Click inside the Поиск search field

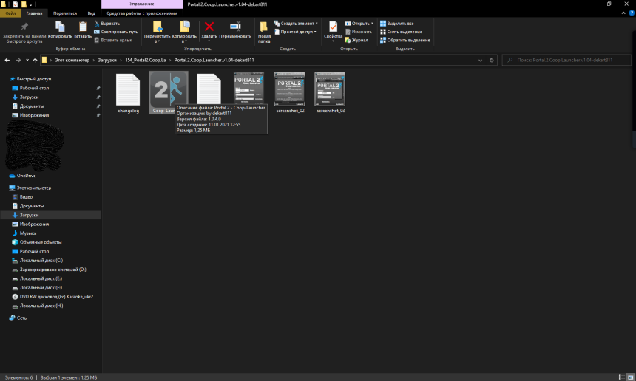point(566,60)
